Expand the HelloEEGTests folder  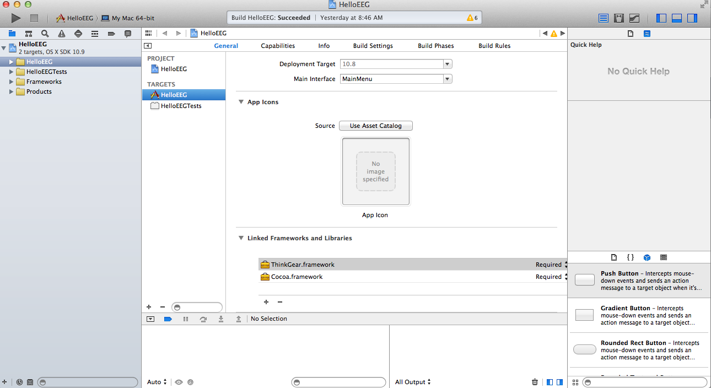(11, 72)
